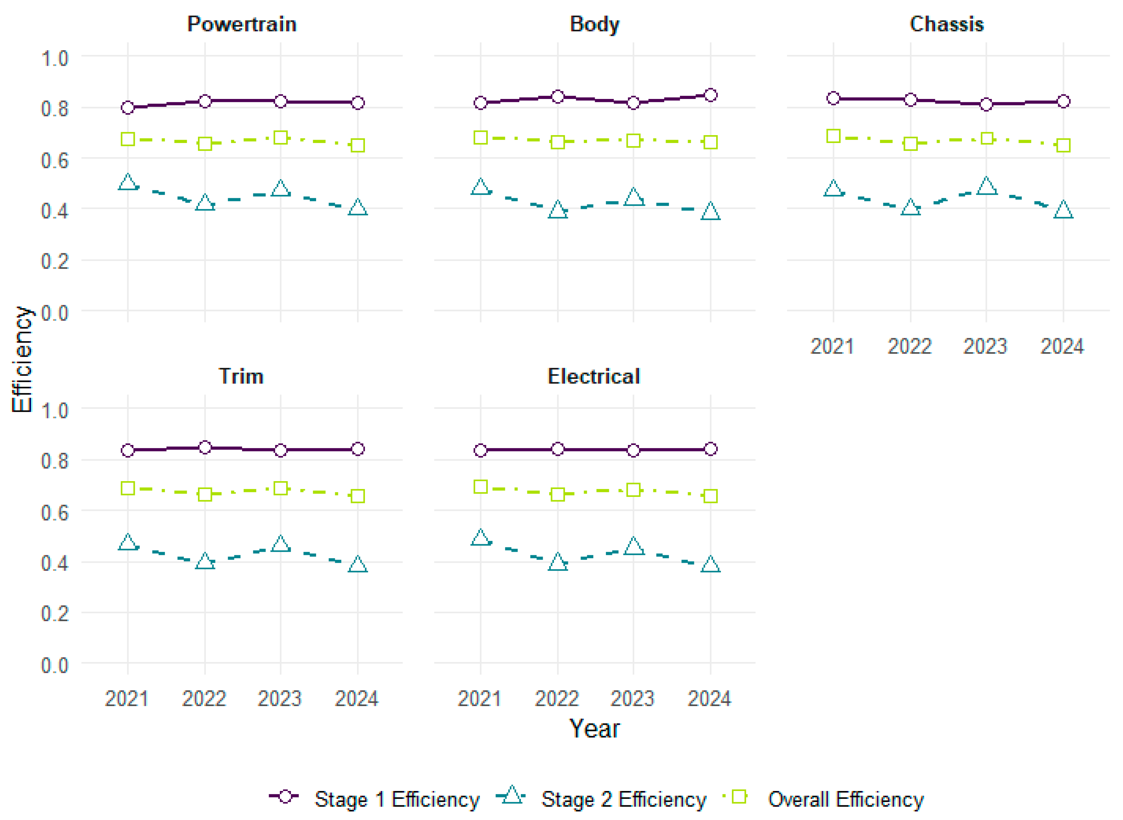Pick Chassis 2021 Stage 1 circle marker

(x=834, y=98)
